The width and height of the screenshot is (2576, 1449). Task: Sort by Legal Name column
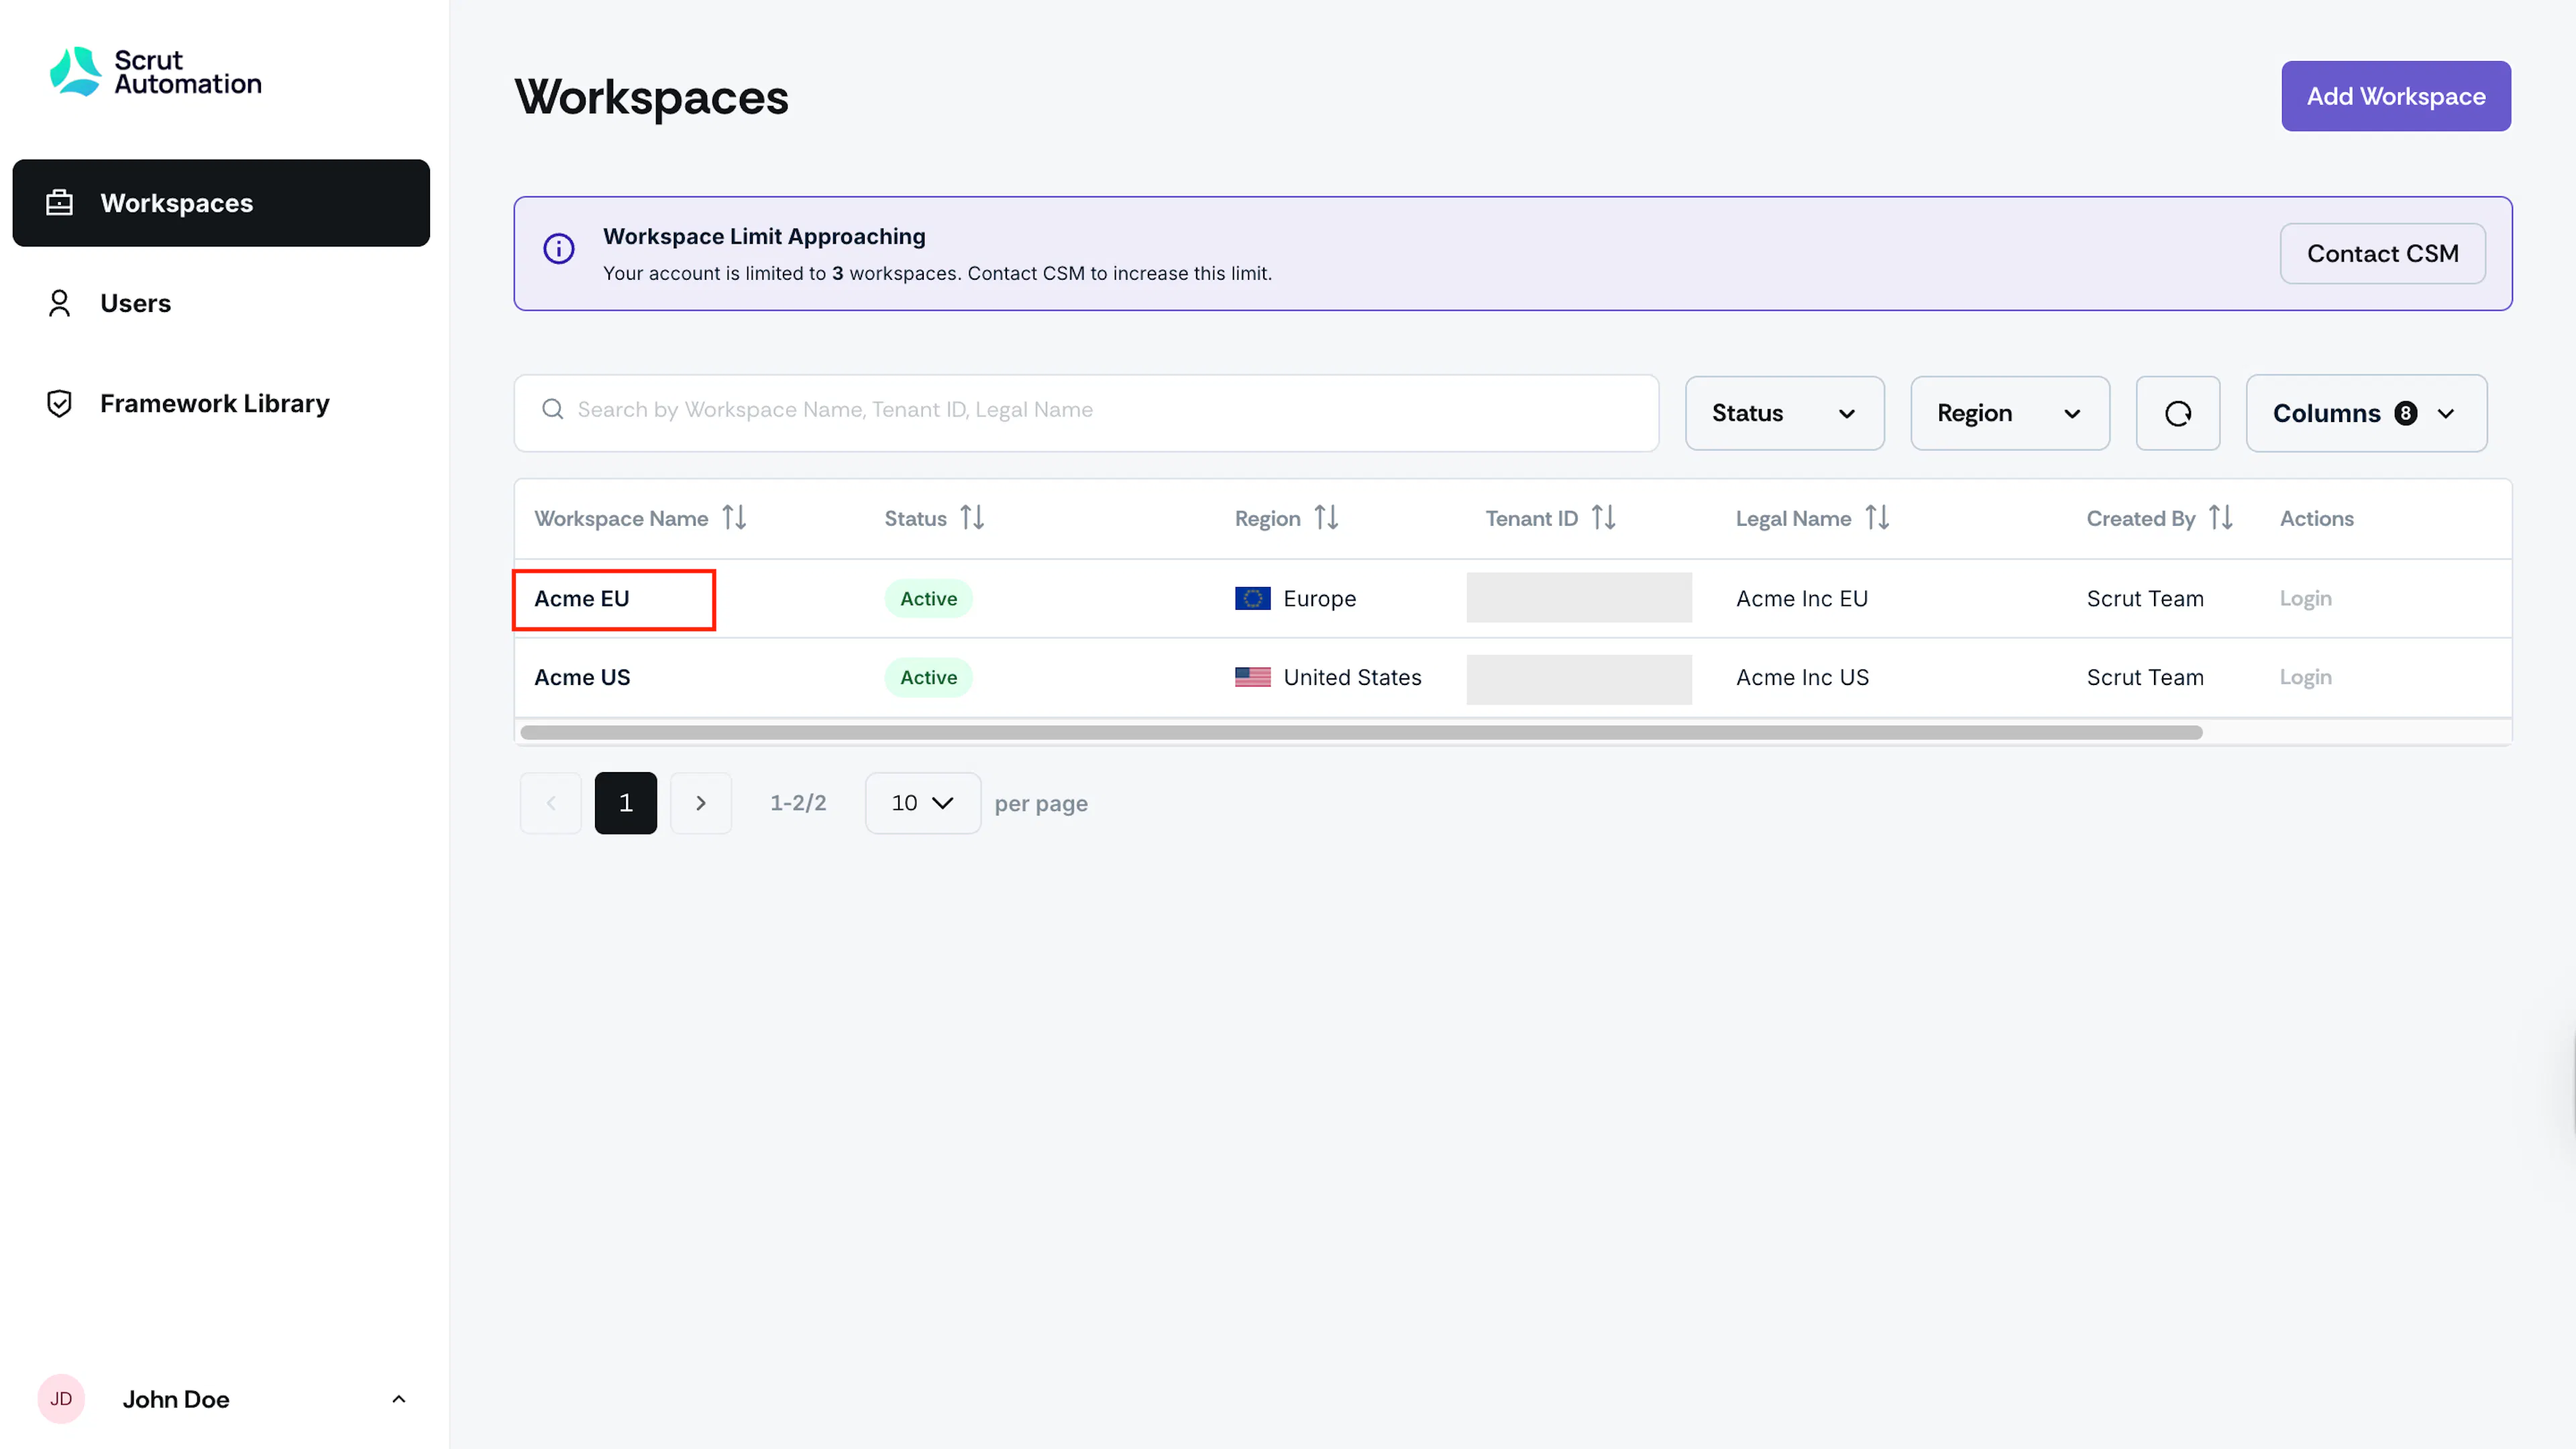pos(1877,518)
